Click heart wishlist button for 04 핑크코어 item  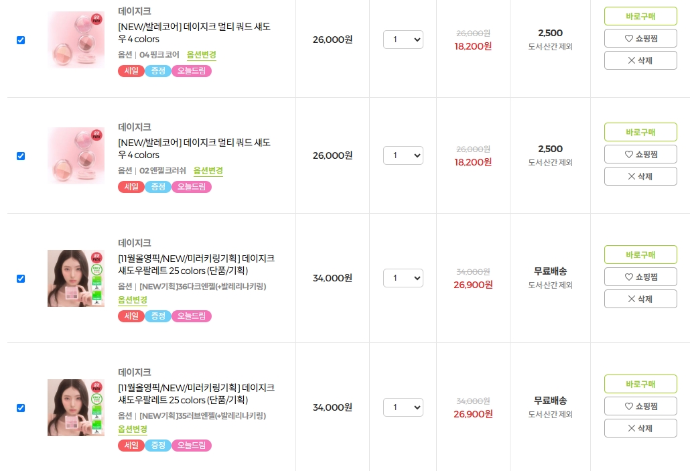[x=640, y=38]
